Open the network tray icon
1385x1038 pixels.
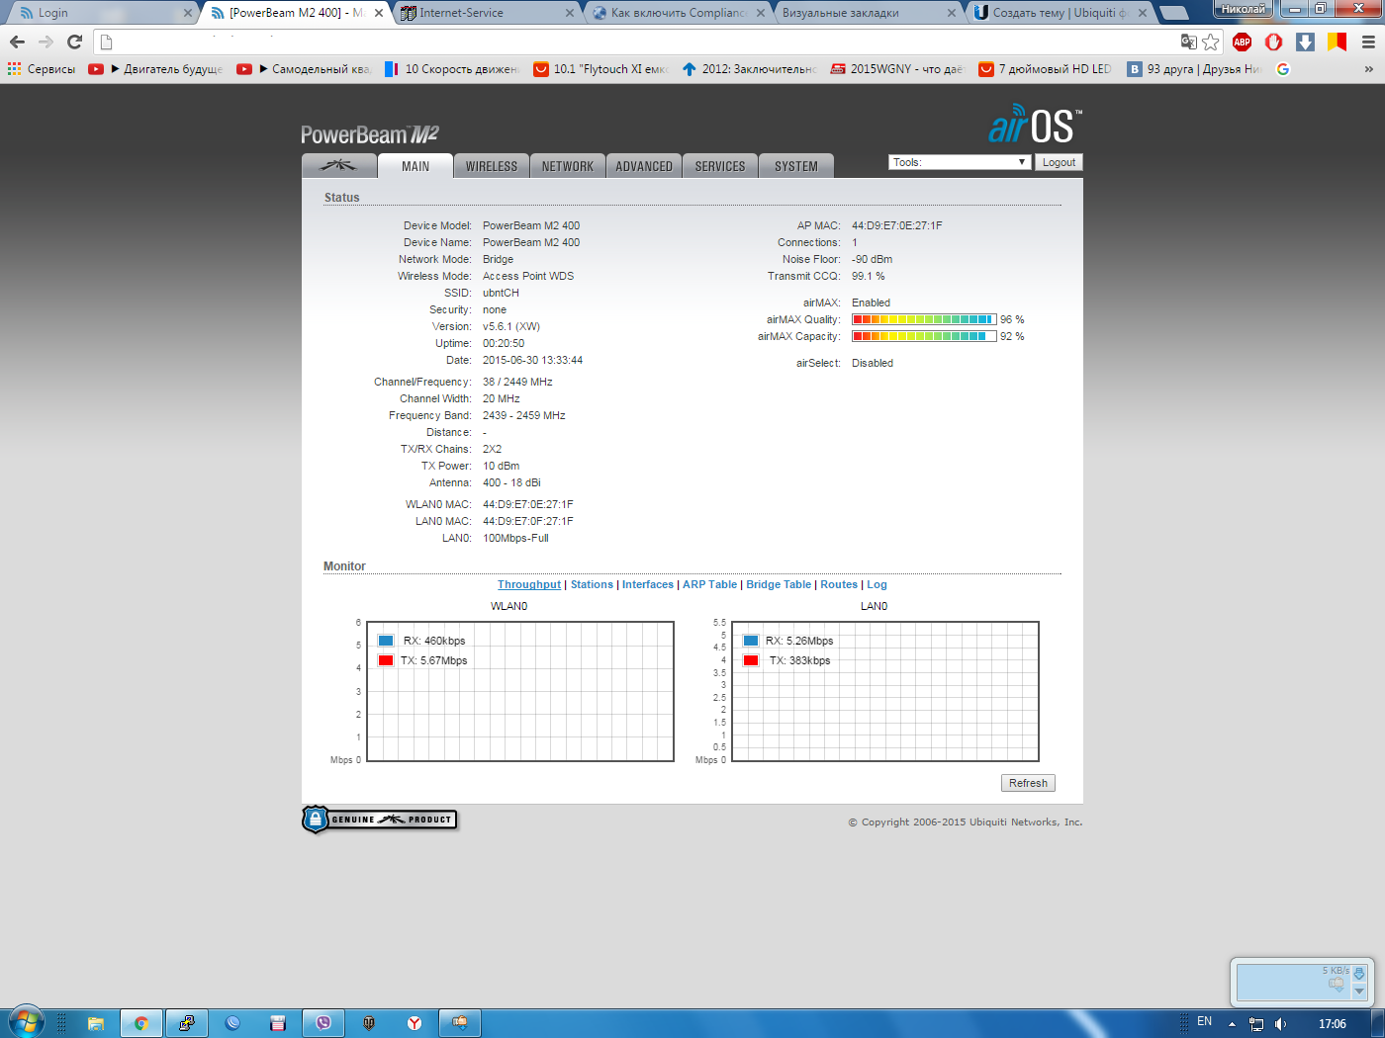(1256, 1023)
